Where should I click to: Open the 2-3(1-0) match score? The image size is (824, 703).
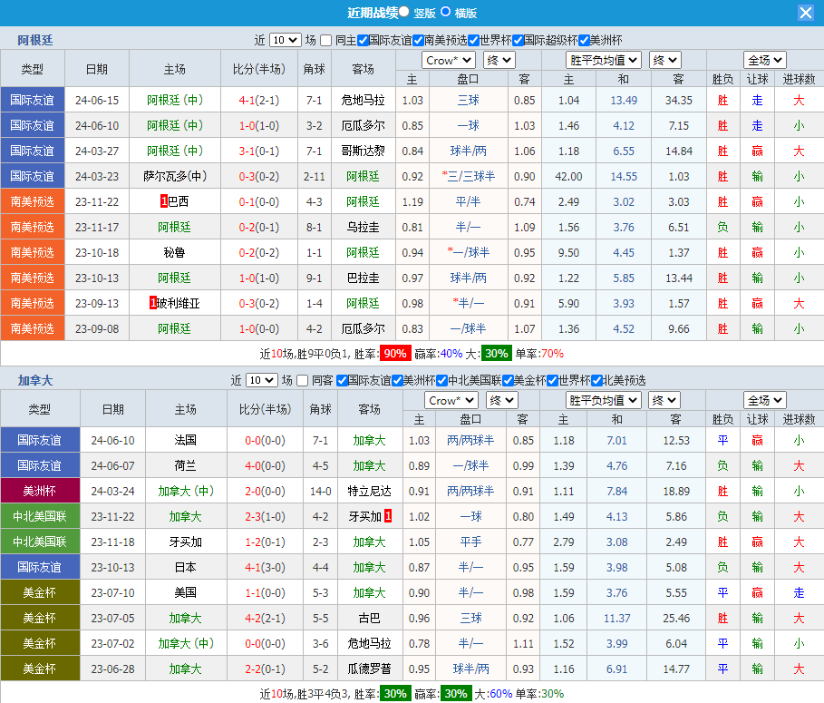[x=266, y=516]
